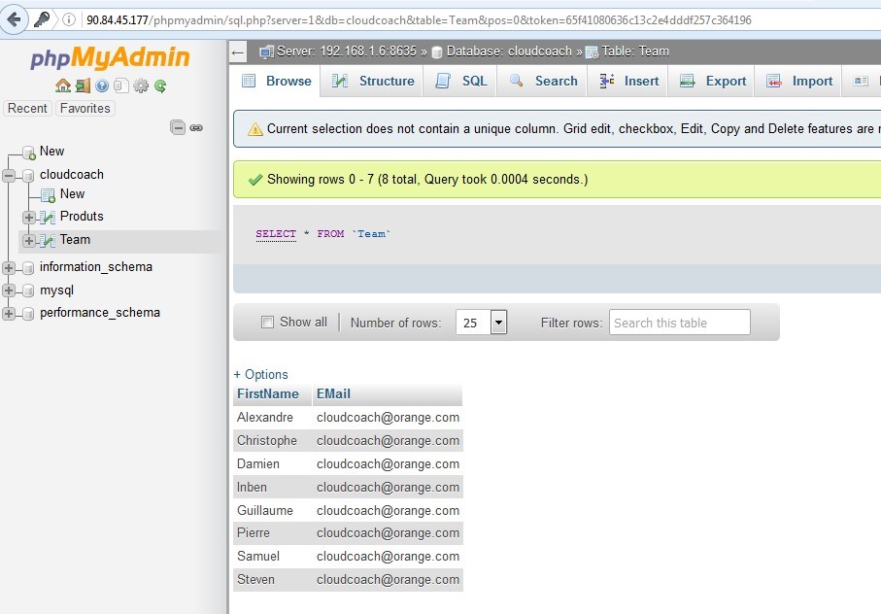The width and height of the screenshot is (881, 614).
Task: Open the Import tab
Action: point(798,81)
